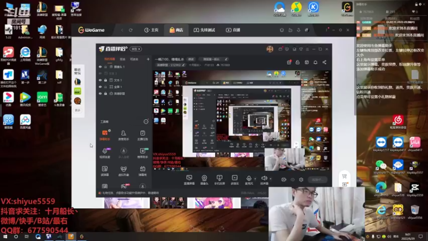Click the gift box icon with red badge

(289, 62)
